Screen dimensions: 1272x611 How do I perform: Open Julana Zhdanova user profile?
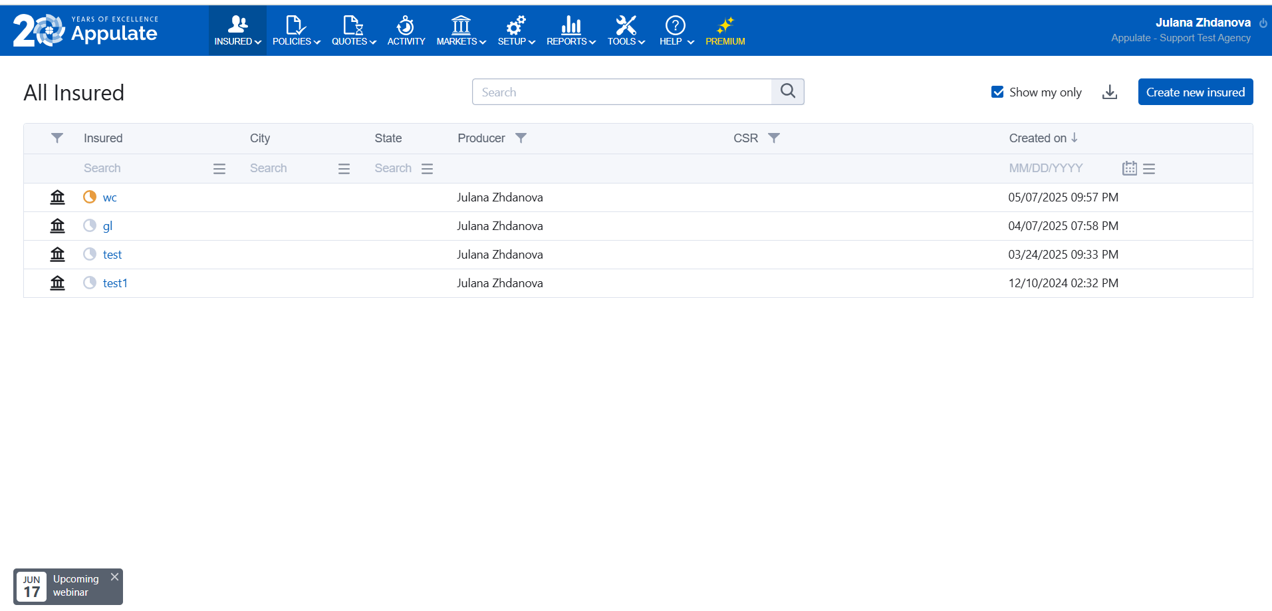click(x=1203, y=23)
